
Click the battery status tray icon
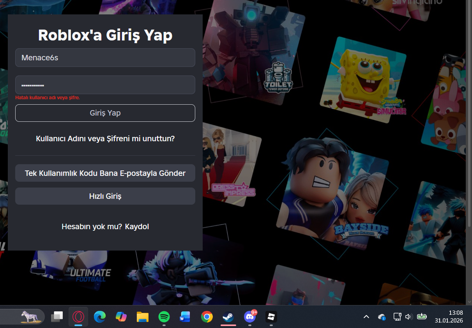422,317
